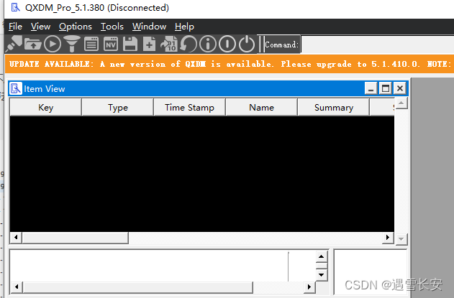The height and width of the screenshot is (298, 454).
Task: Click the power button toolbar icon
Action: [246, 45]
